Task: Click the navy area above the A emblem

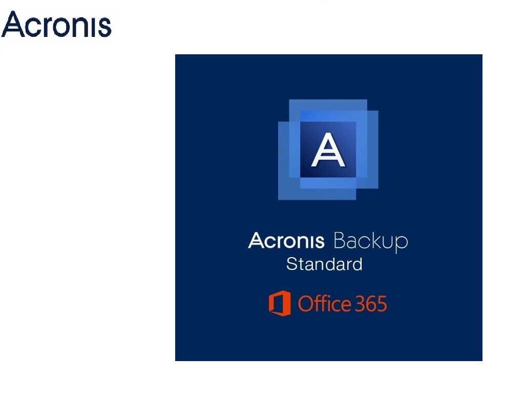Action: 328,77
